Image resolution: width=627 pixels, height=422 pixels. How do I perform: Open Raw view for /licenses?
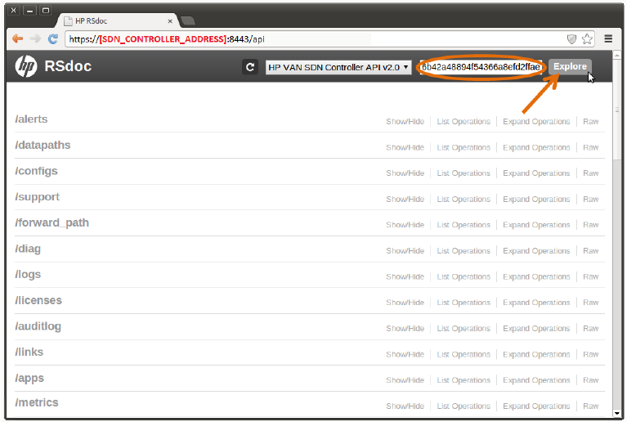pos(590,303)
